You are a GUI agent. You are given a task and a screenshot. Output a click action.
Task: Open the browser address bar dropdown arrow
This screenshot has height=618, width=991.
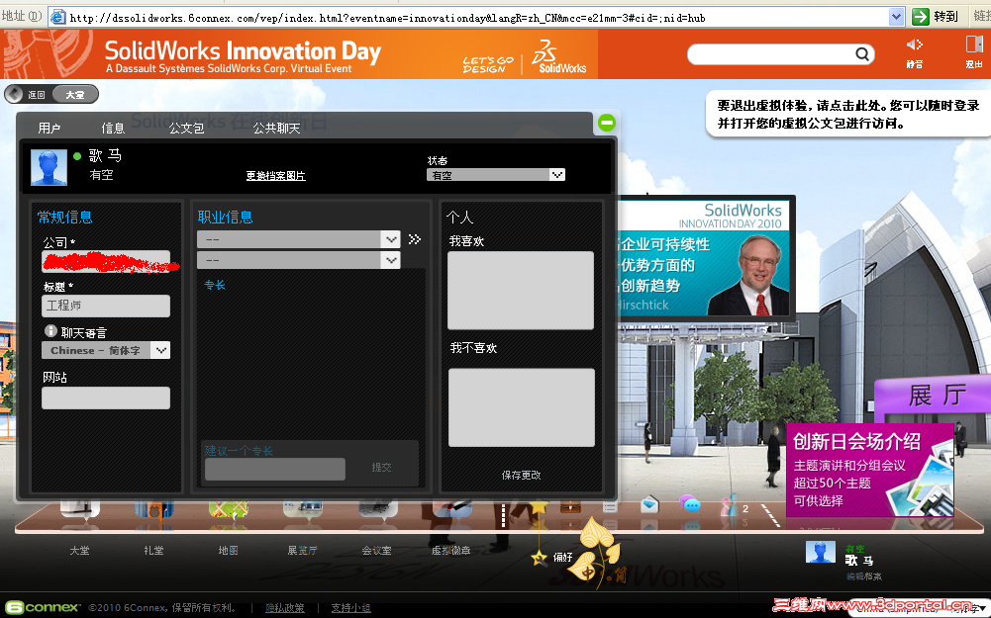click(896, 17)
